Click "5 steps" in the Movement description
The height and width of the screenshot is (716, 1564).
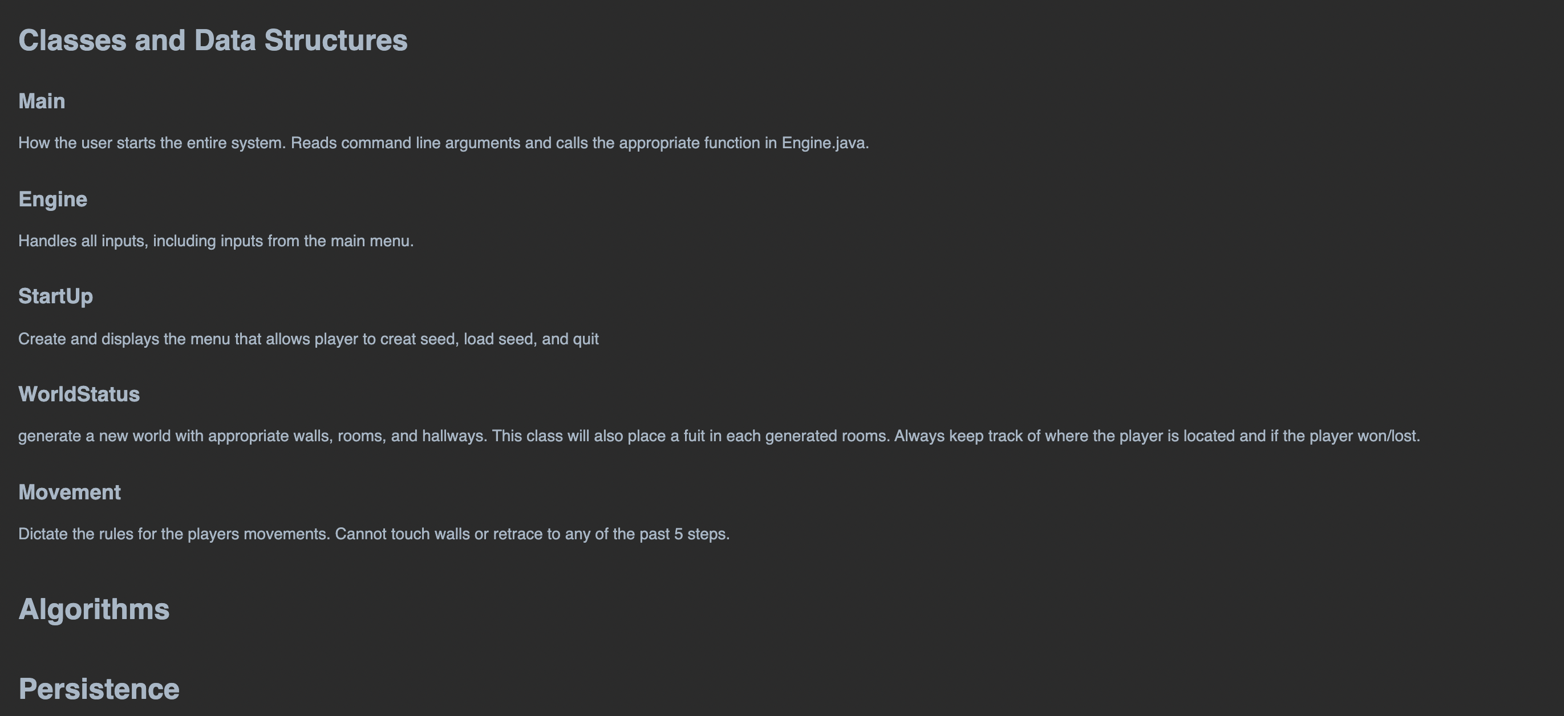coord(700,535)
